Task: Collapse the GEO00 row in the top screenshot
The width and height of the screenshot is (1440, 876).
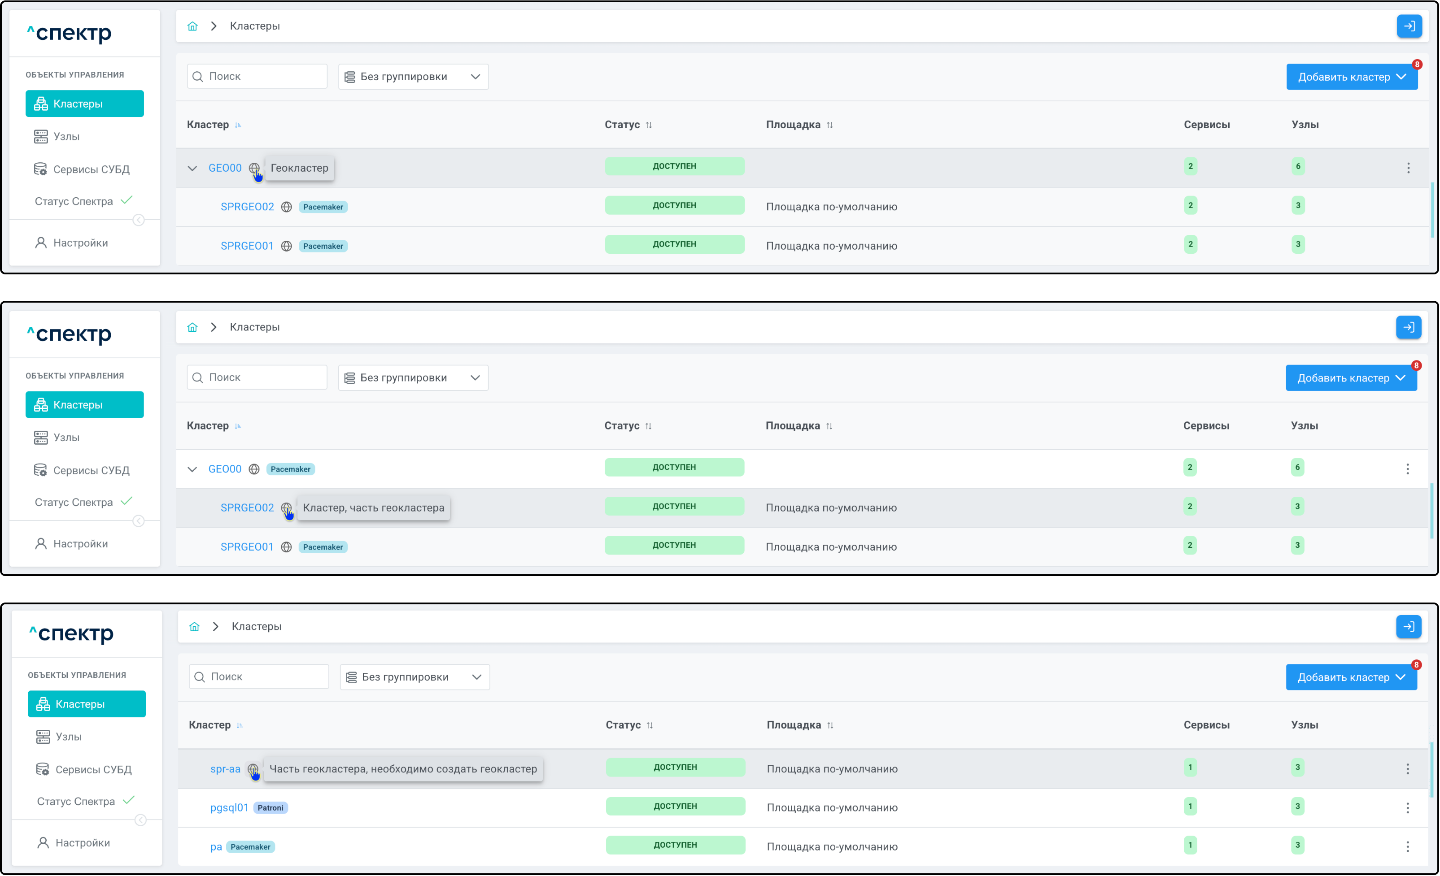Action: [192, 168]
